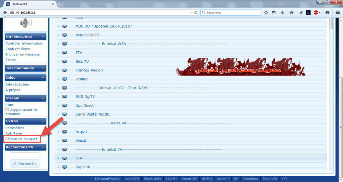Click TV icon beside MBC HD bouquet
The image size is (343, 182).
coord(64,26)
